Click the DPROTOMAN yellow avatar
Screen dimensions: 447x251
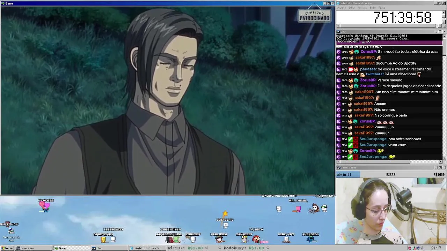[103, 239]
